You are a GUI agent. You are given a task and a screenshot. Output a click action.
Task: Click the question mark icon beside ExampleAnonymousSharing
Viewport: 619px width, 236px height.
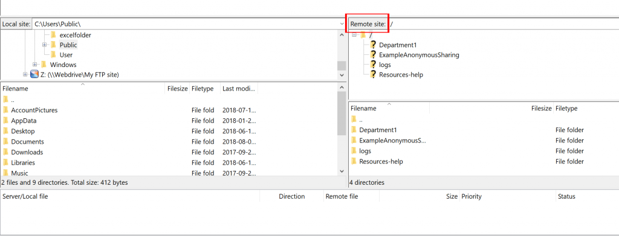pyautogui.click(x=372, y=55)
